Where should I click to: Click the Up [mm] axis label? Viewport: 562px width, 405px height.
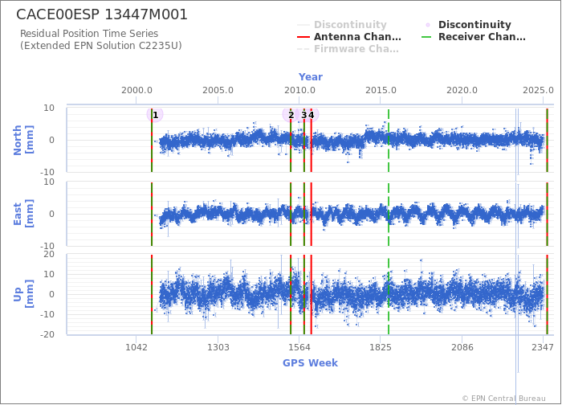(x=23, y=294)
